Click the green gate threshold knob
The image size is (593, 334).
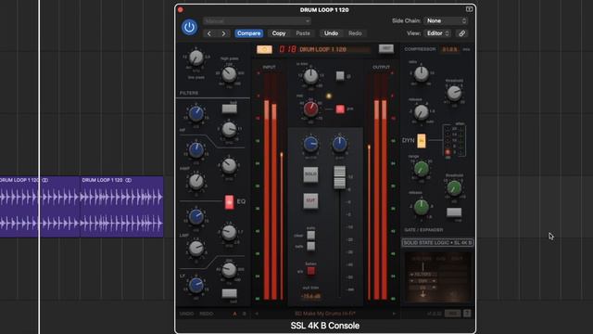(x=454, y=187)
